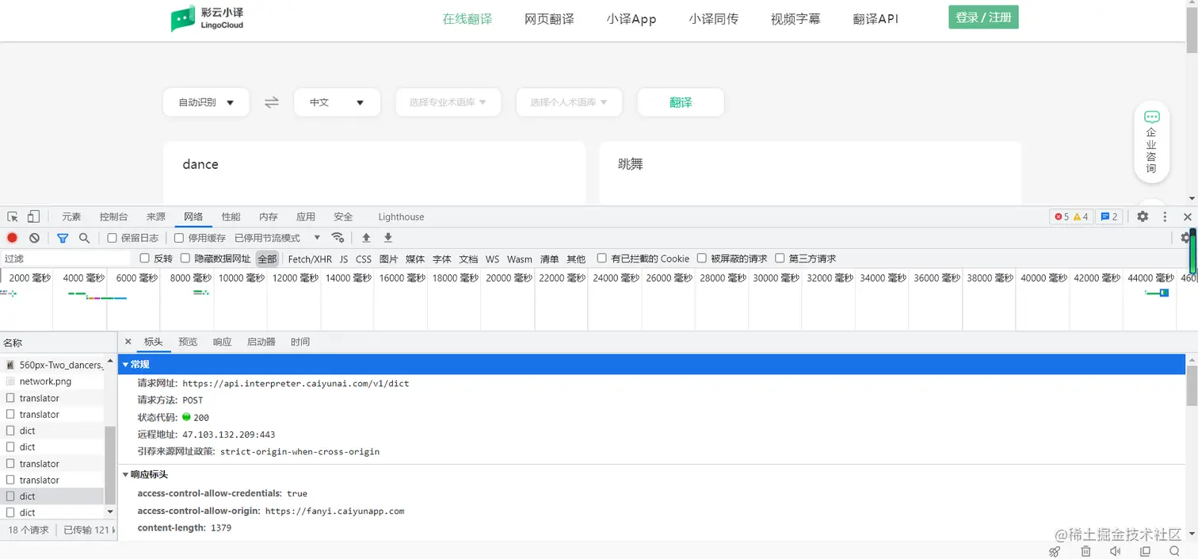Go to 小译同传 nav link
The width and height of the screenshot is (1198, 559).
coord(713,19)
